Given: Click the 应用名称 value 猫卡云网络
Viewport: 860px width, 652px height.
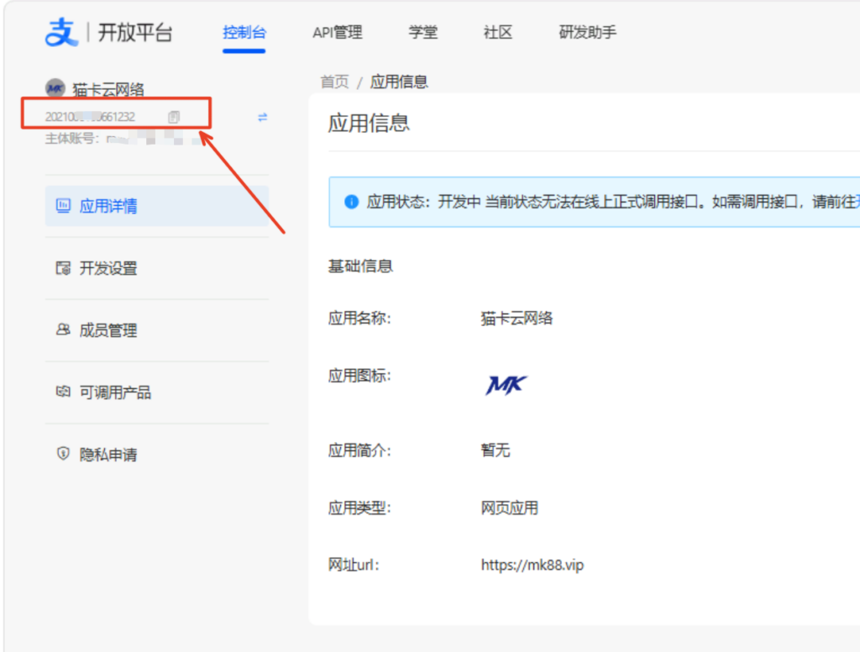Looking at the screenshot, I should pyautogui.click(x=517, y=318).
